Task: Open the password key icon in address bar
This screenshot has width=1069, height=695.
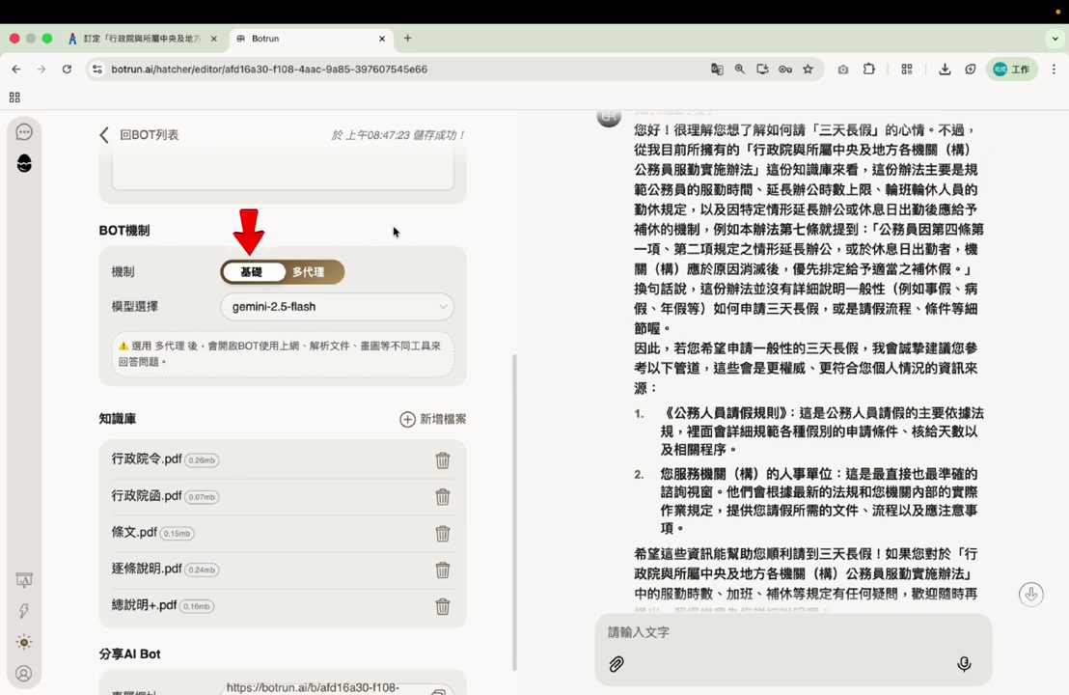Action: (x=785, y=69)
